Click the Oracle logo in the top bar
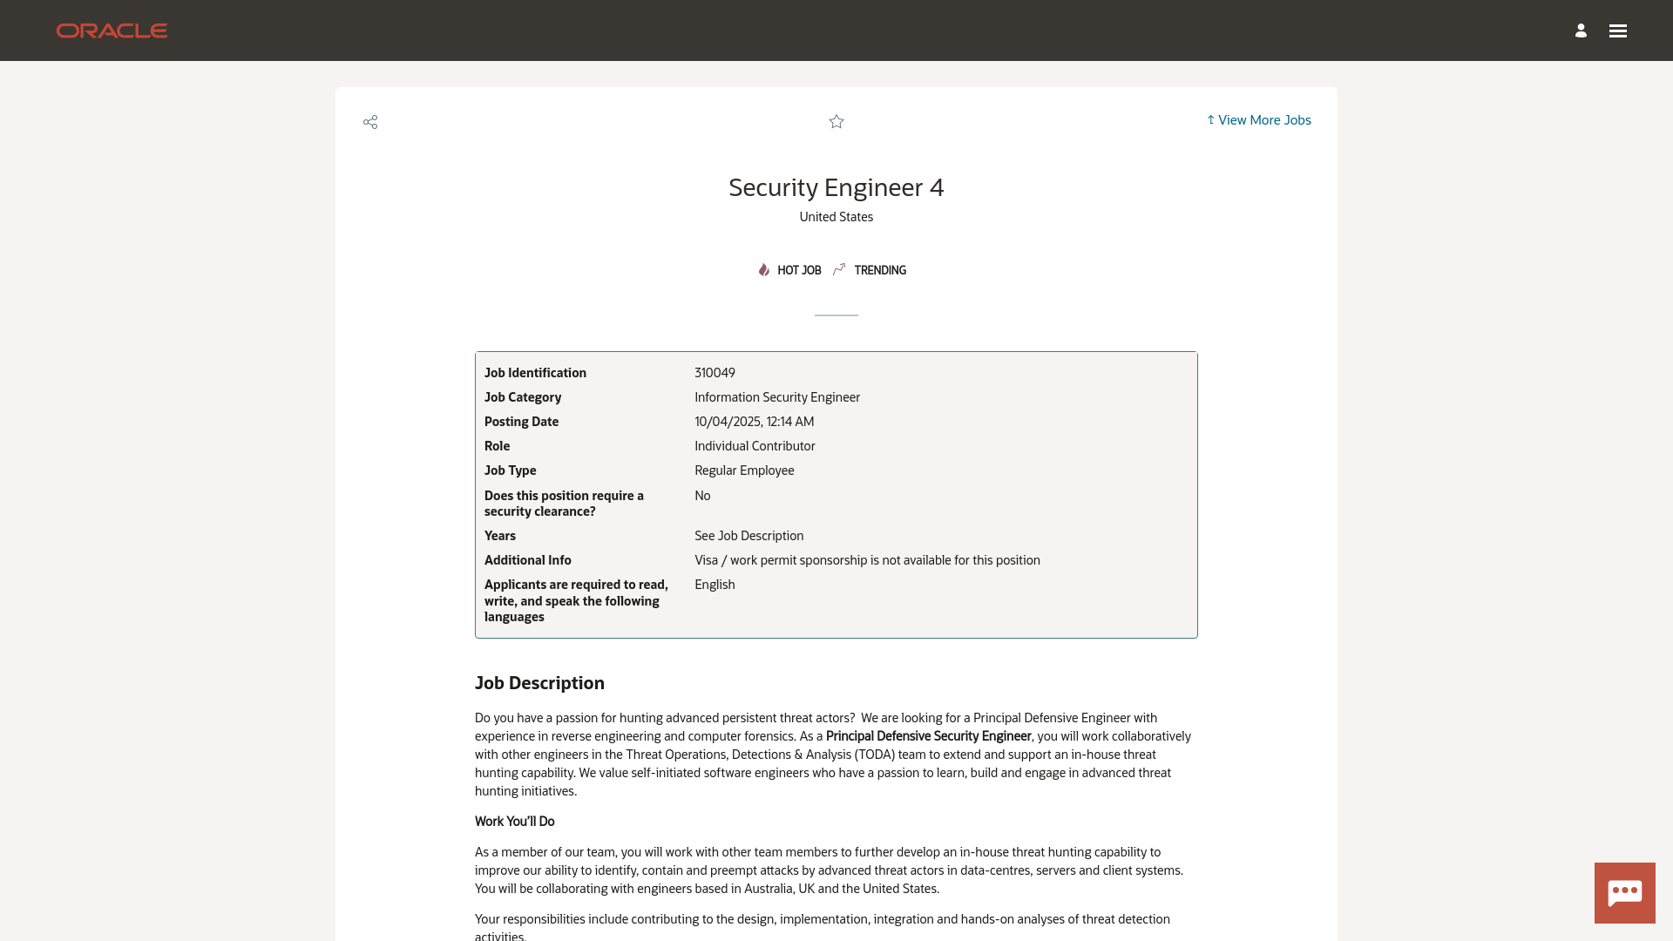This screenshot has height=941, width=1673. [112, 30]
